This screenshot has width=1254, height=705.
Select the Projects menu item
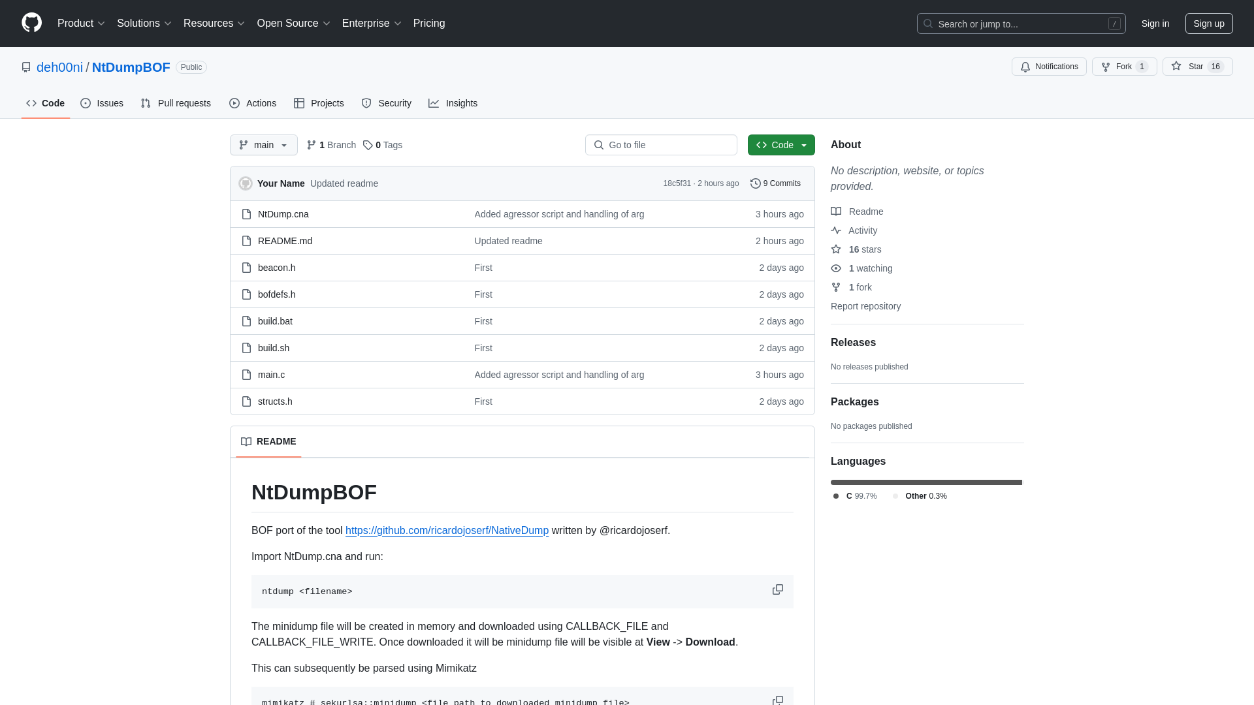319,103
